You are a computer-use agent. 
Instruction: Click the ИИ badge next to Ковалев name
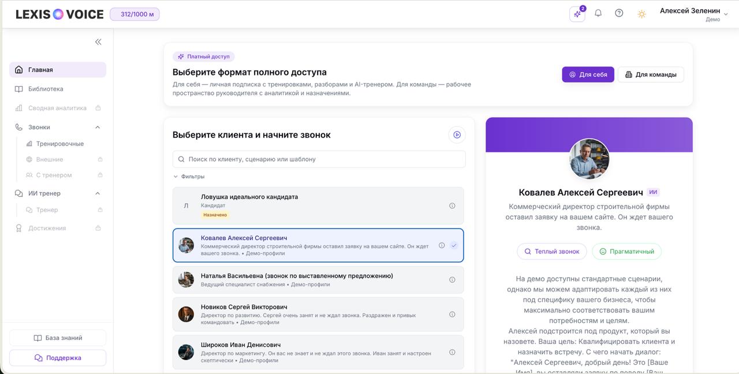653,192
